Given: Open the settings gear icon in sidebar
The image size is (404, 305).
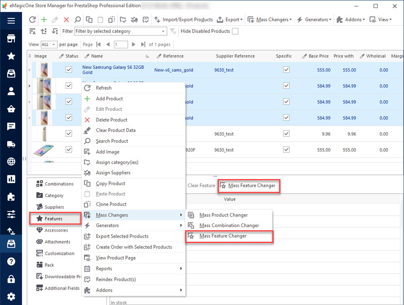Looking at the screenshot, I should (x=11, y=297).
